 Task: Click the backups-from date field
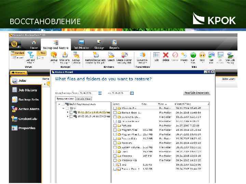pyautogui.click(x=88, y=93)
